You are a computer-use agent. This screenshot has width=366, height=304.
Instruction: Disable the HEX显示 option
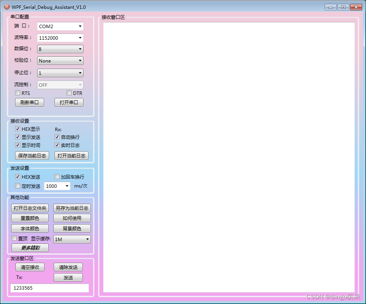point(17,129)
